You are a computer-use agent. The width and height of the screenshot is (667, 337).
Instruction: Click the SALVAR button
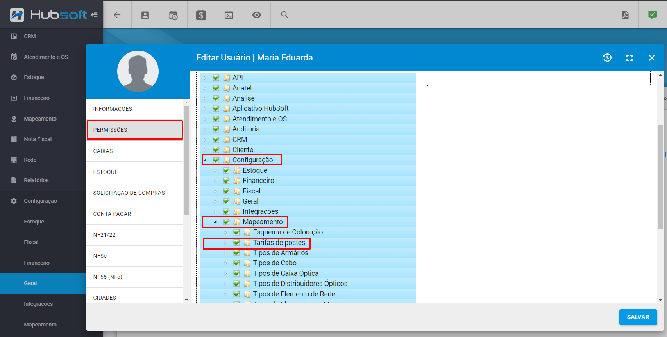tap(638, 317)
